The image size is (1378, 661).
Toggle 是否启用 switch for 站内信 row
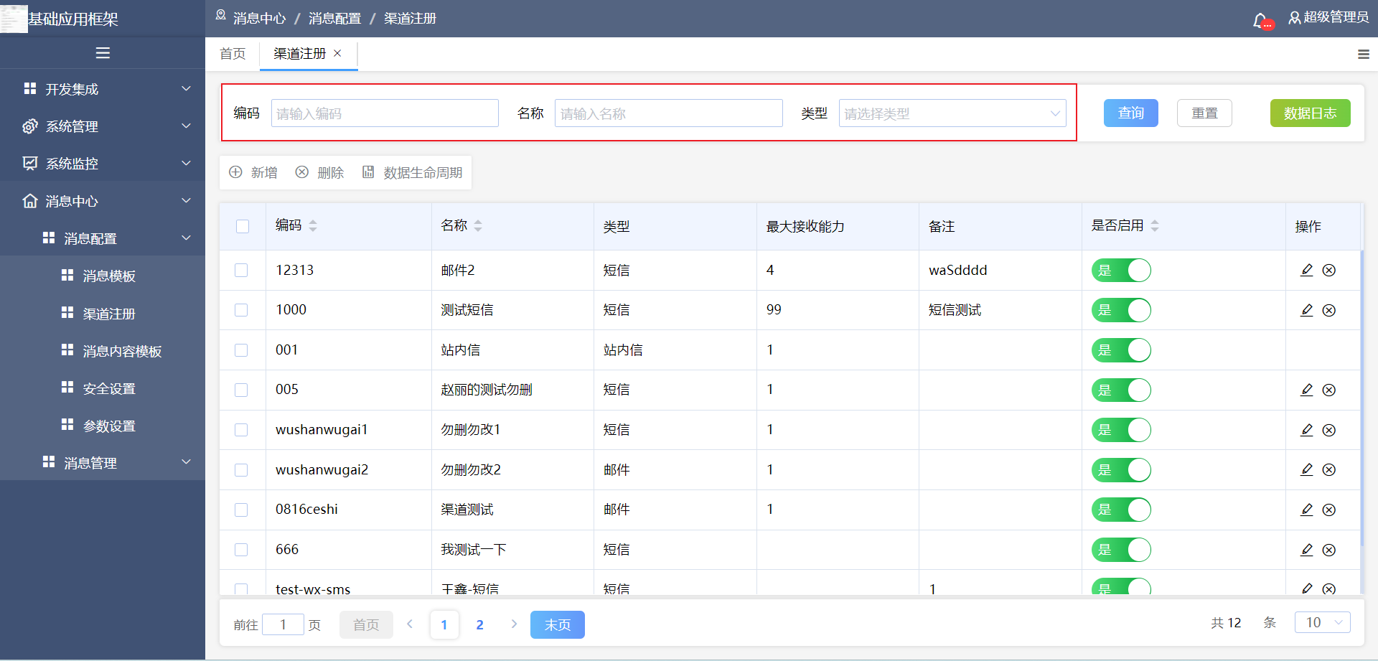[1121, 350]
